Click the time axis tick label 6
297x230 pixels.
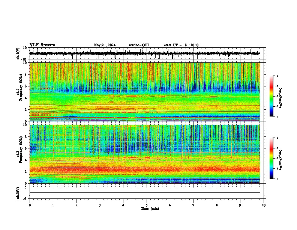[170, 205]
